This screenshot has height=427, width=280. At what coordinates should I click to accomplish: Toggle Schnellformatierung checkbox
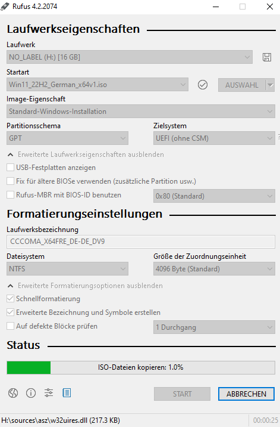[10, 298]
